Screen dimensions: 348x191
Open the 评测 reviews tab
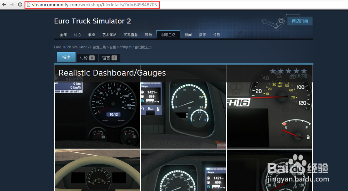coord(216,34)
